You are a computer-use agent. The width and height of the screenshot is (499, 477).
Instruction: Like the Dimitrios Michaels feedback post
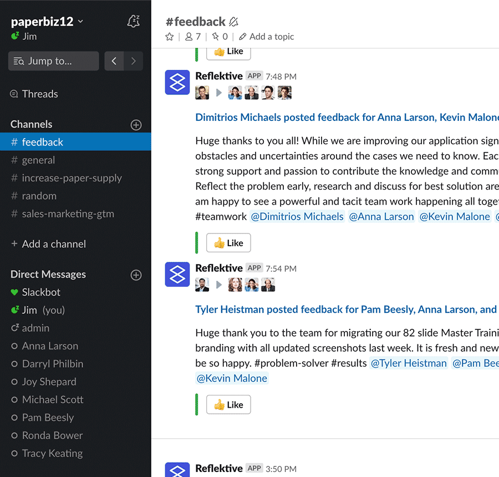click(x=228, y=243)
